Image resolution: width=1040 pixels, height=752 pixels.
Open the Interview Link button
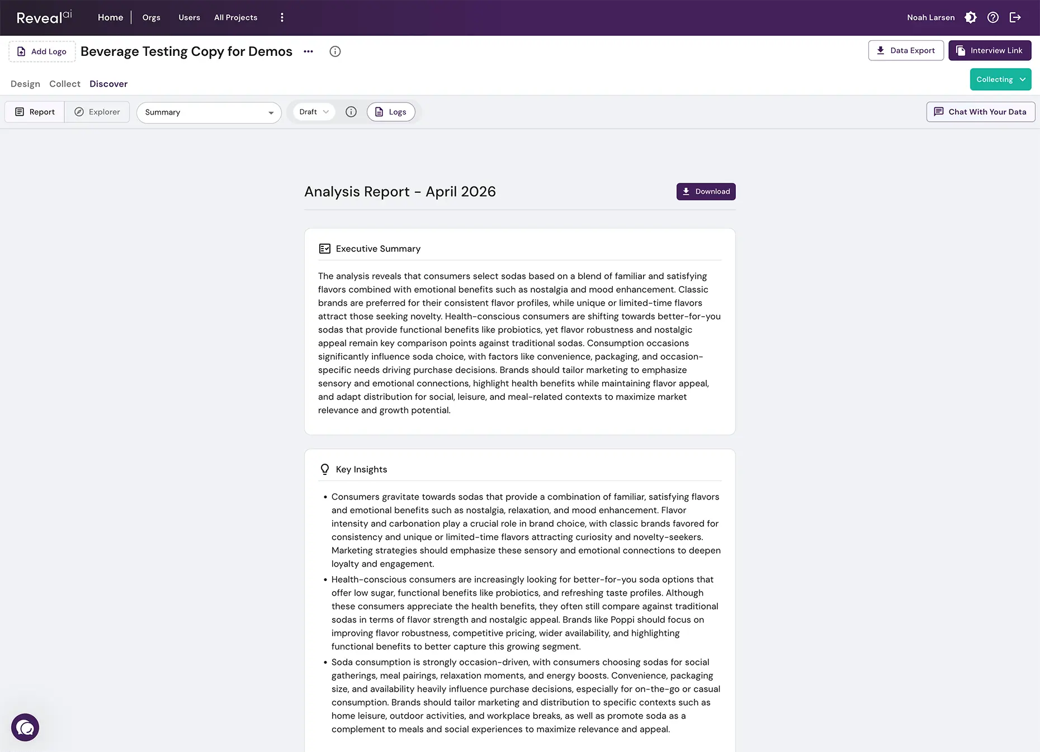(x=990, y=50)
